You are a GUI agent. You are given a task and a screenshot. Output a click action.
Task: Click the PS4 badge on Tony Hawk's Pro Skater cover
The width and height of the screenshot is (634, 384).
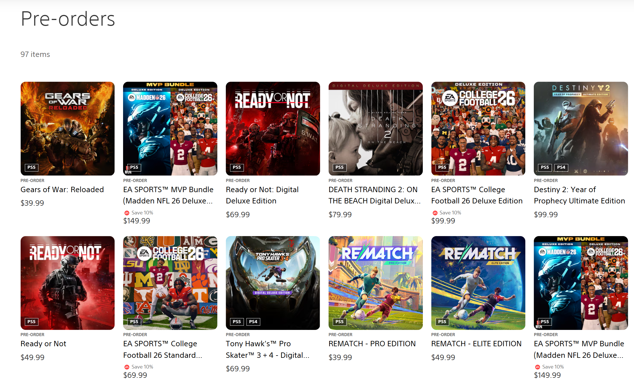point(253,322)
